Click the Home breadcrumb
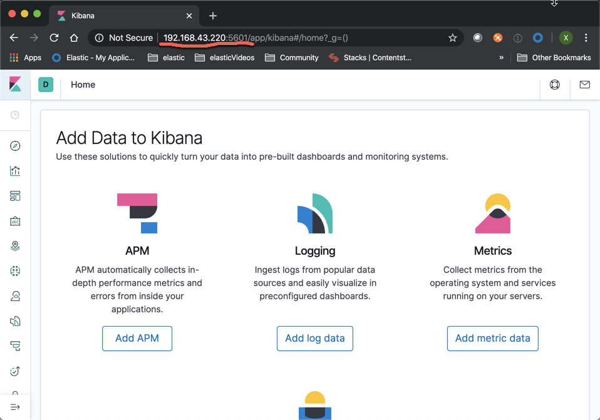 (83, 85)
